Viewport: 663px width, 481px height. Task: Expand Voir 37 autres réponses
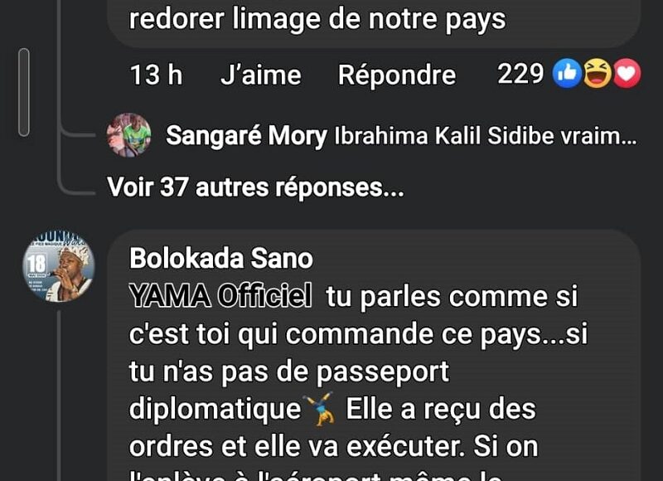255,187
